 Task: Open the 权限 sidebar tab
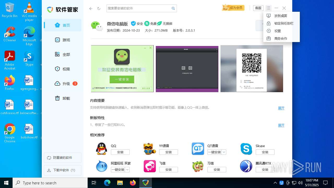pyautogui.click(x=63, y=69)
